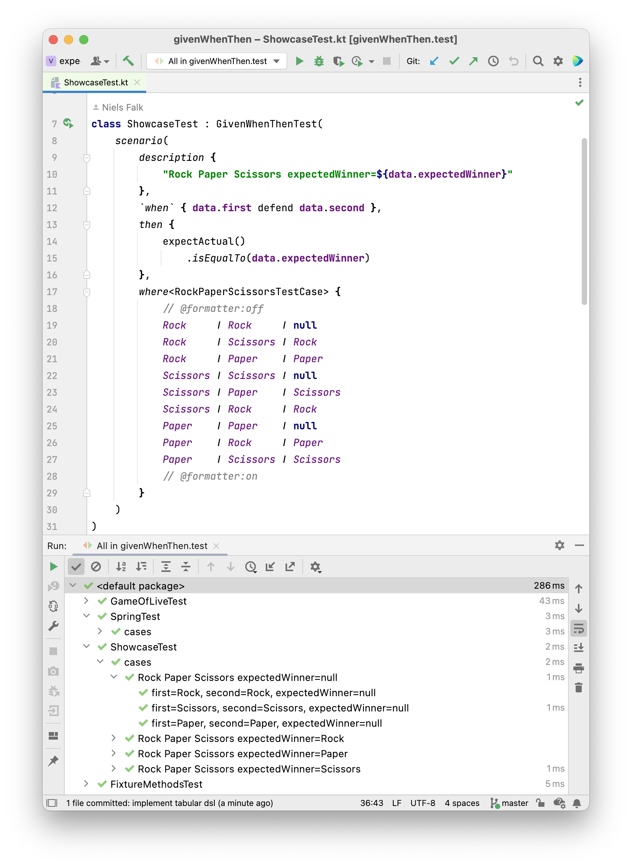Click Git Update Project blue arrow
Image resolution: width=632 pixels, height=867 pixels.
point(434,61)
